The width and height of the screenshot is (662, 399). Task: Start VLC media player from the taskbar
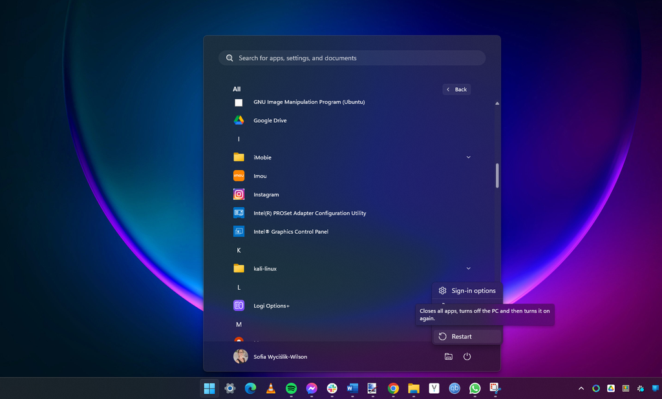pyautogui.click(x=270, y=388)
